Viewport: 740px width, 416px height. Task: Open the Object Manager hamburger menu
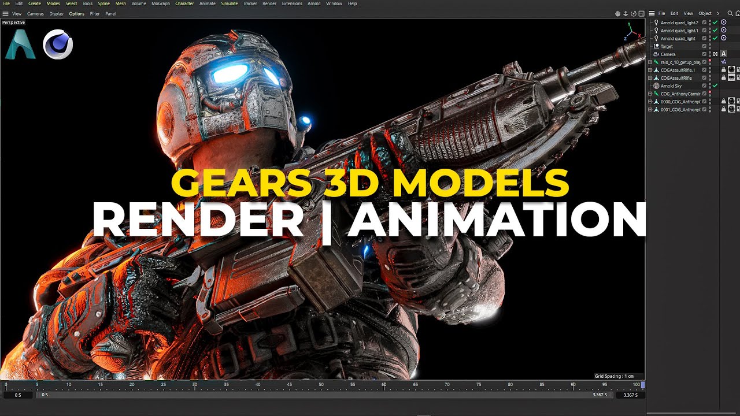652,13
